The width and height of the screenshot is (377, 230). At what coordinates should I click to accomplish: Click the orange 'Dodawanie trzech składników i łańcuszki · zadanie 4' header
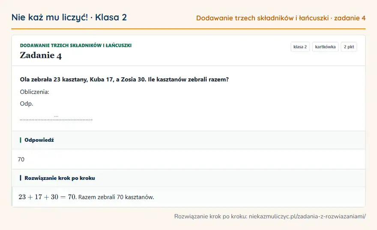(x=281, y=18)
